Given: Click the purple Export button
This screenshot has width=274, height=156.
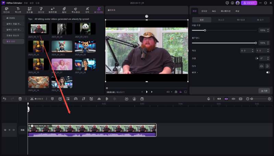Looking at the screenshot, I should 249,3.
